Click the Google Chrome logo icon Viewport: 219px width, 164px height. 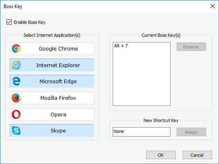(x=16, y=48)
